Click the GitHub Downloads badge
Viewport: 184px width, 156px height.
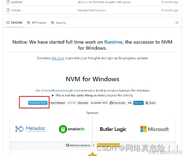click(118, 103)
